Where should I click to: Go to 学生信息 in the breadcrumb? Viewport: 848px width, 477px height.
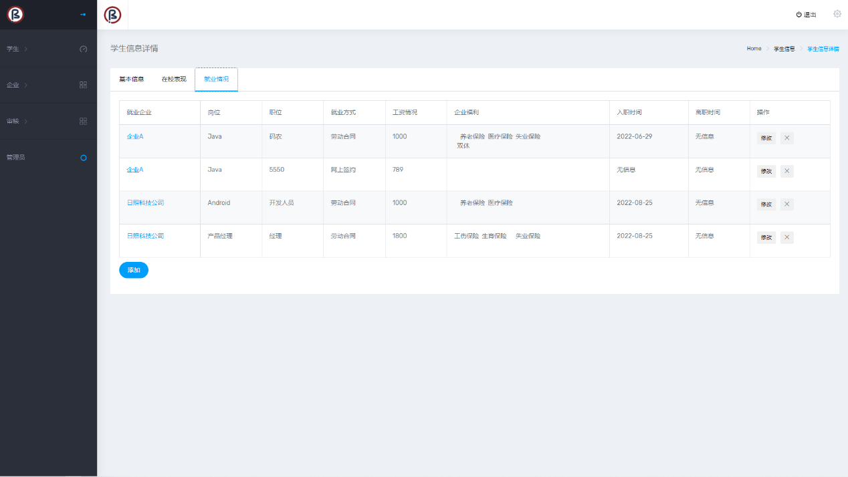(x=784, y=49)
